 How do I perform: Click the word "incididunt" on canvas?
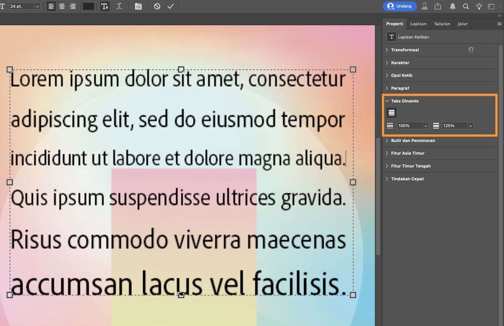pos(49,158)
